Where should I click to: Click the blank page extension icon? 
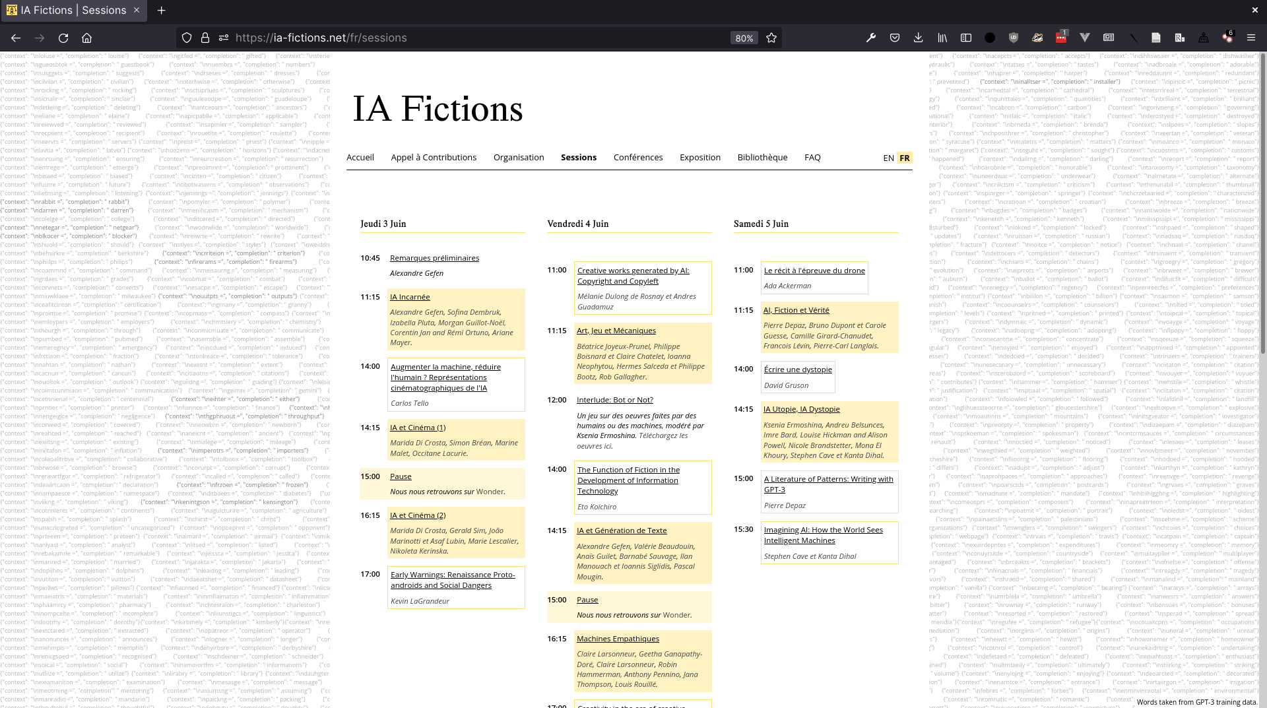pos(1156,38)
